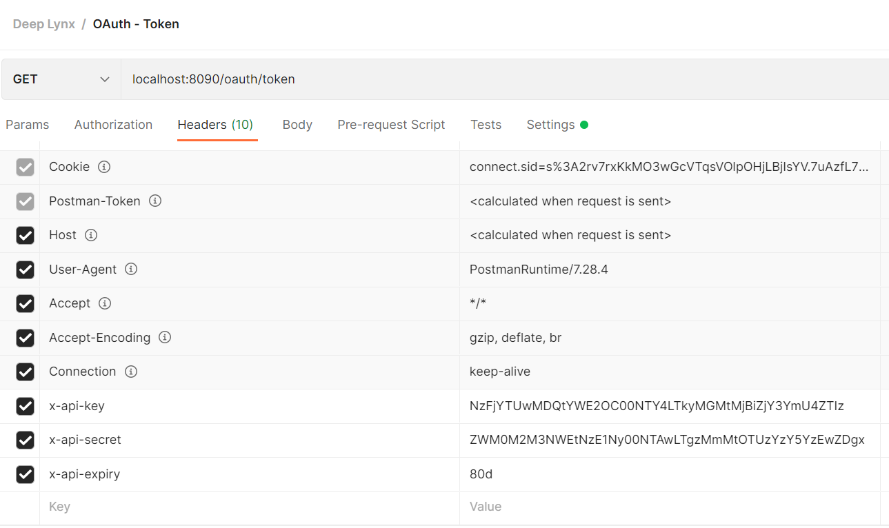Uncheck the x-api-expiry header checkbox
Screen dimensions: 889x528
[25, 474]
